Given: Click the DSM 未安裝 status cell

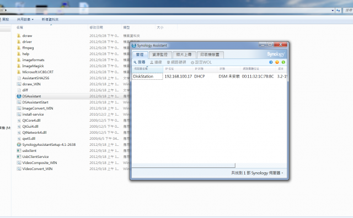Looking at the screenshot, I should click(229, 77).
